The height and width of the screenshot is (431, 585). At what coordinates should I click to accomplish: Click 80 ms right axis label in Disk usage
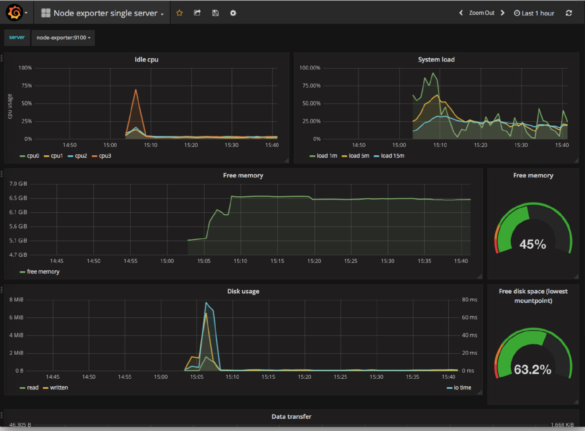click(x=470, y=299)
